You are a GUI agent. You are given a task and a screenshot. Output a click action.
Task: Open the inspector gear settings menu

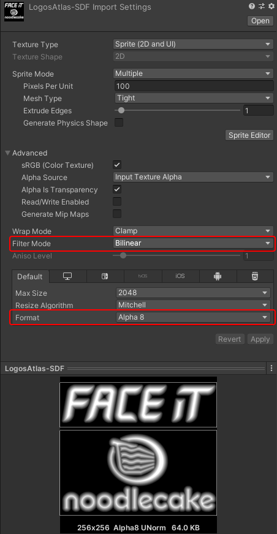pos(271,6)
